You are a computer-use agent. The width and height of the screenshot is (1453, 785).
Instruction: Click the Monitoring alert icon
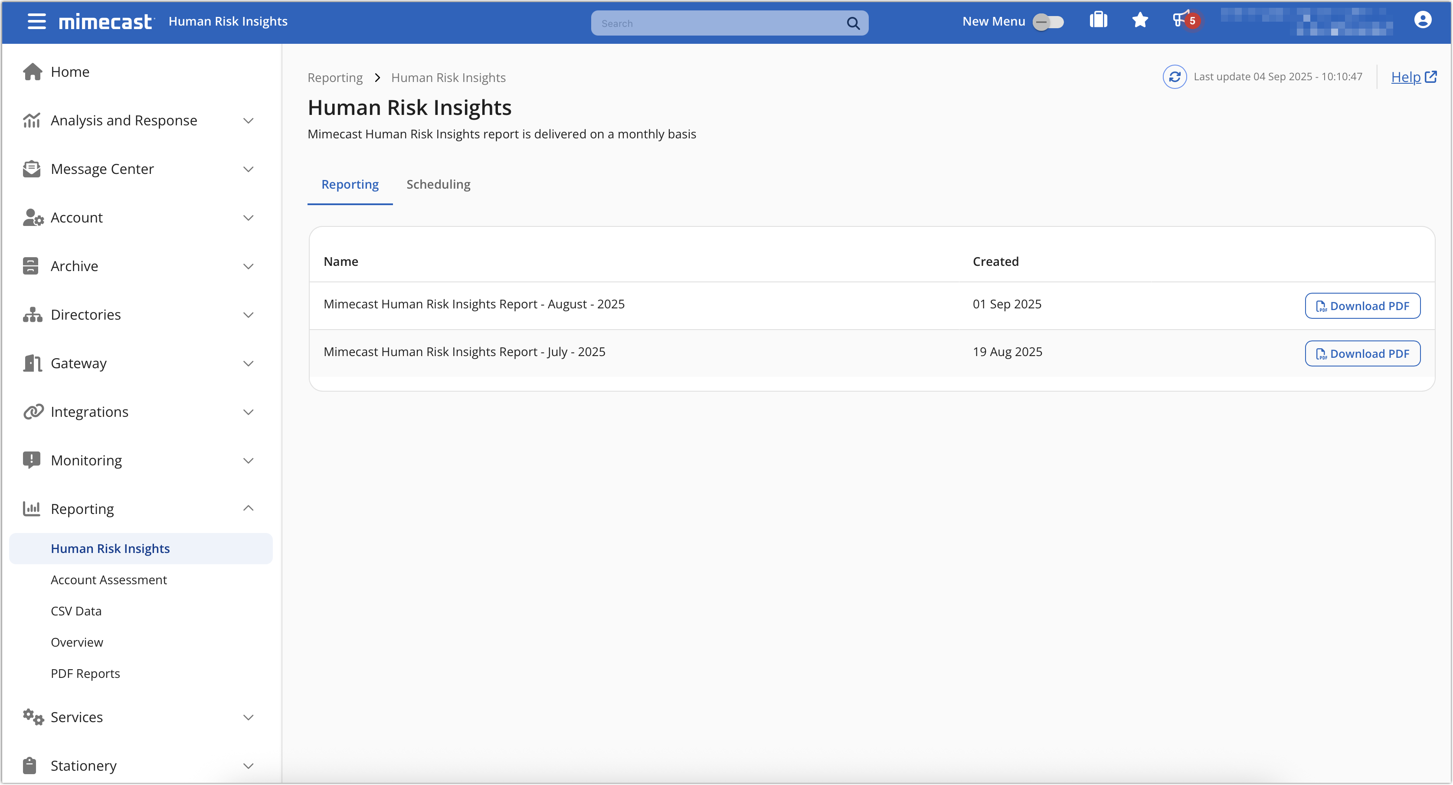click(x=32, y=460)
